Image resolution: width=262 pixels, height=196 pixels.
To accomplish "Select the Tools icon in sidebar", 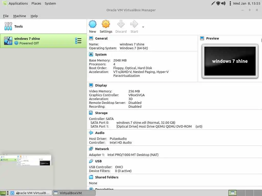I will pyautogui.click(x=8, y=26).
